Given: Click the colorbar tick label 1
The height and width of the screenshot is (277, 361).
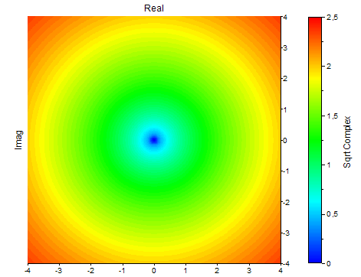Looking at the screenshot, I should point(329,165).
